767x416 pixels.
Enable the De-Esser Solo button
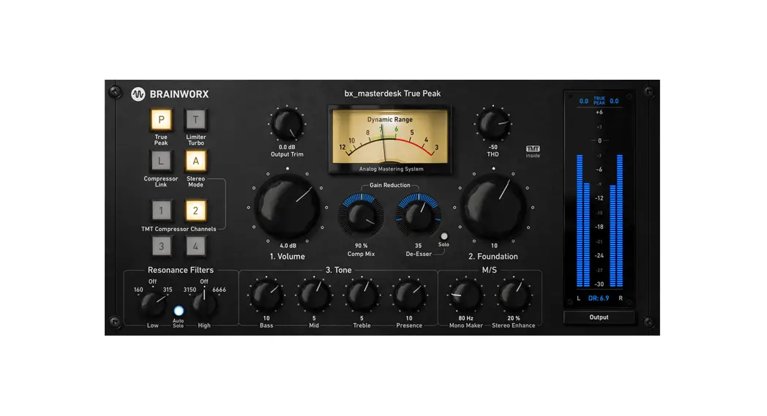444,236
